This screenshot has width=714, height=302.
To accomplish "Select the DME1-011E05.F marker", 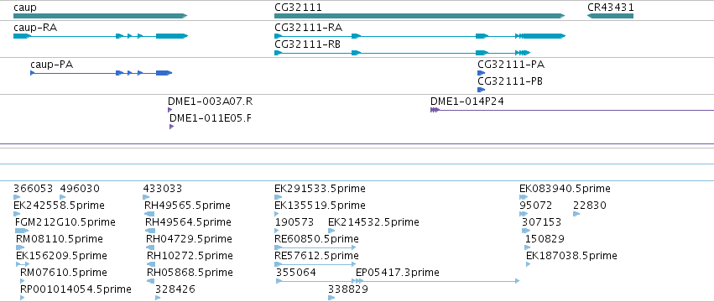I will click(172, 127).
